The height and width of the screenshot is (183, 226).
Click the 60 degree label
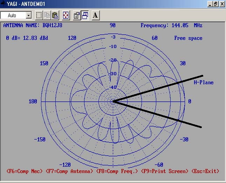pyautogui.click(x=155, y=38)
